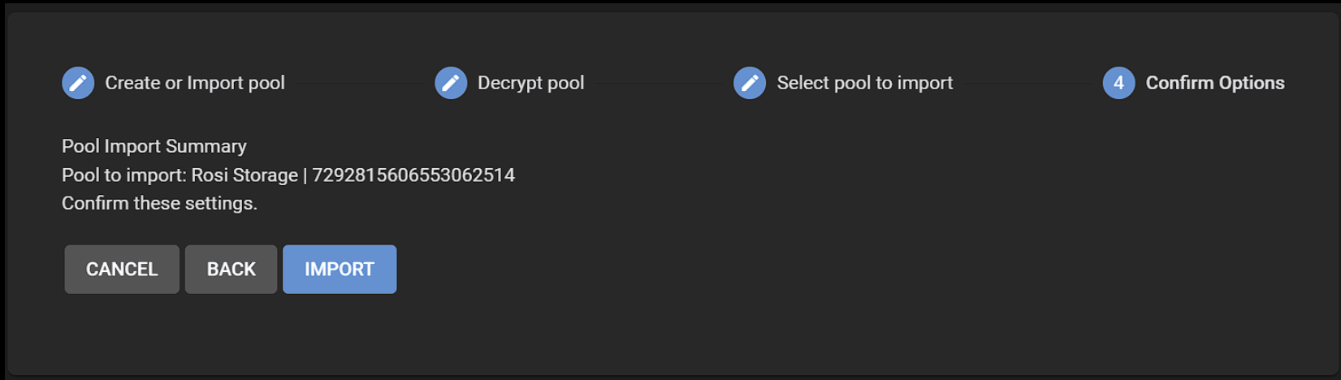Select the Confirm Options step label
Screen dimensions: 1341x380
tap(1215, 83)
